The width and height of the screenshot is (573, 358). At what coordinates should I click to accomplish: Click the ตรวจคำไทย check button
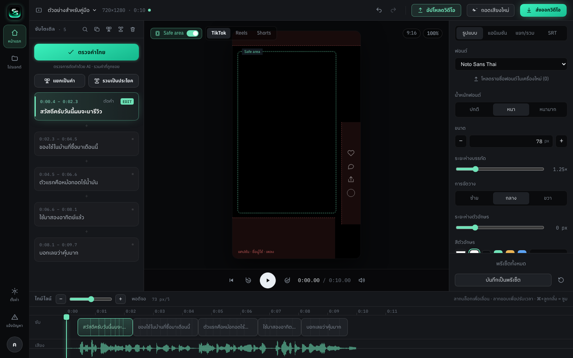[x=86, y=52]
